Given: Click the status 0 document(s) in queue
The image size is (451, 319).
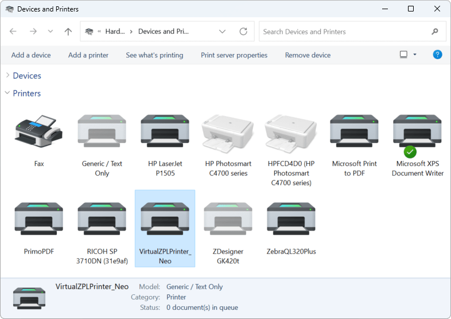Looking at the screenshot, I should 202,308.
